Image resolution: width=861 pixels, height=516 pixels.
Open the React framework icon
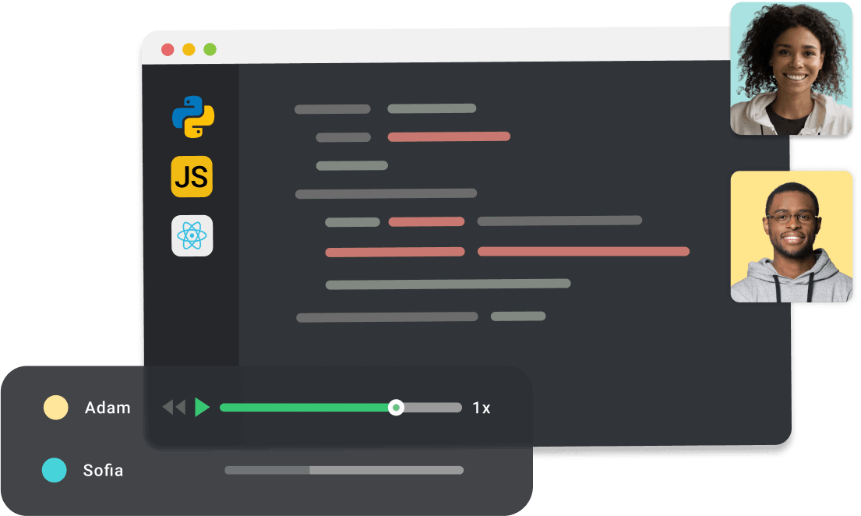tap(192, 235)
